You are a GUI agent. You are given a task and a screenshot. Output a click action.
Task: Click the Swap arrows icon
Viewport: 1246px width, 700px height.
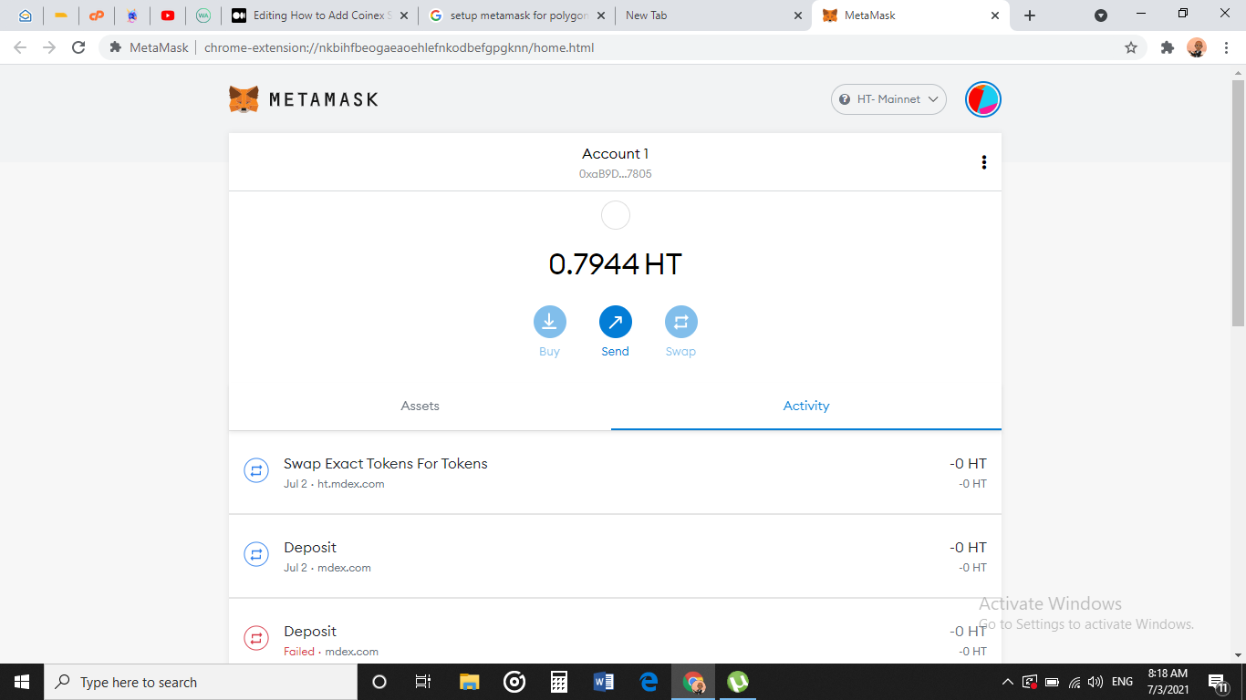[x=680, y=322]
